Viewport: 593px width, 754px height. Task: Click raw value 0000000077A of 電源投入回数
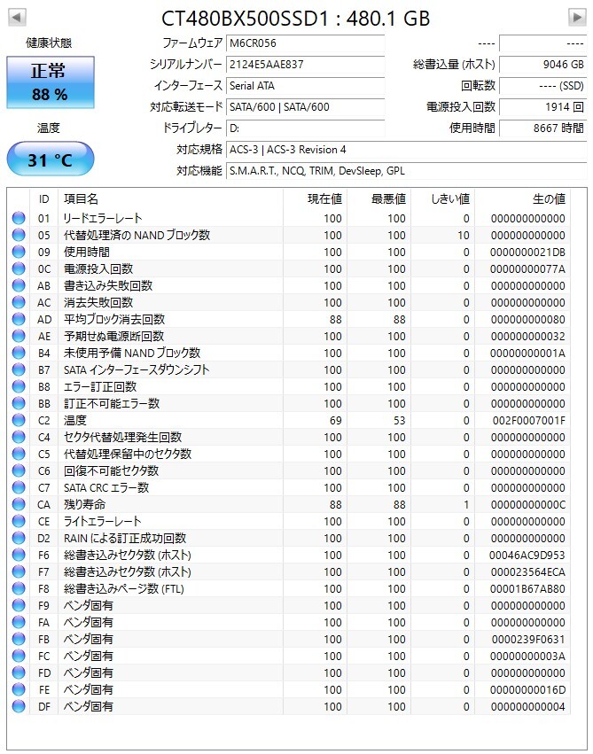click(x=527, y=268)
